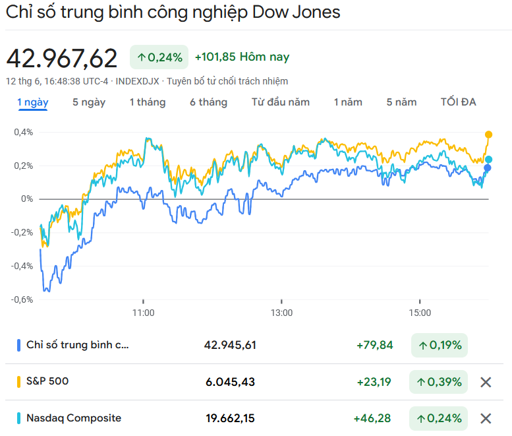Remove S&P 500 comparison with X icon
512x436 pixels.
[486, 382]
